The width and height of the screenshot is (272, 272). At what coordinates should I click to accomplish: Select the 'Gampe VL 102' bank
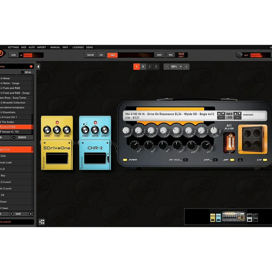click(x=17, y=132)
